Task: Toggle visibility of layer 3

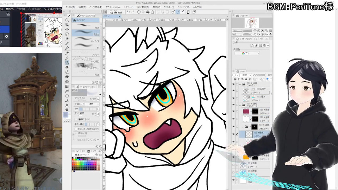Action: point(233,91)
